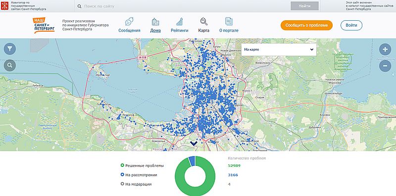Open the Дома menu item
Screen dimensions: 396x196
[155, 31]
